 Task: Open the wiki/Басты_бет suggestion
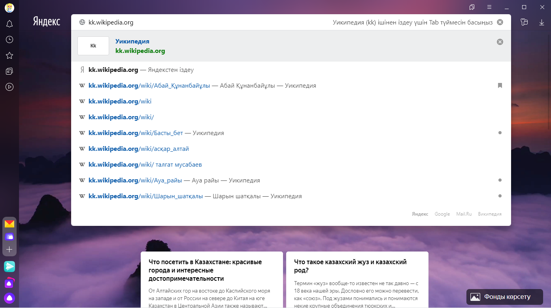point(291,133)
